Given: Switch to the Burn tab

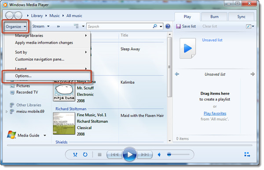Looking at the screenshot, I should click(x=214, y=17).
